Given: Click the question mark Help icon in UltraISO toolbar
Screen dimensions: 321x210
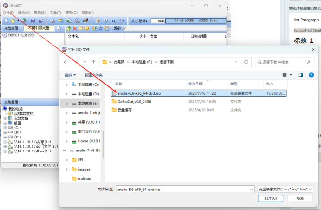Looking at the screenshot, I should click(x=114, y=20).
